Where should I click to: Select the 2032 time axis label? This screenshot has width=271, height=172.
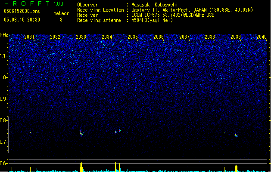55,37
